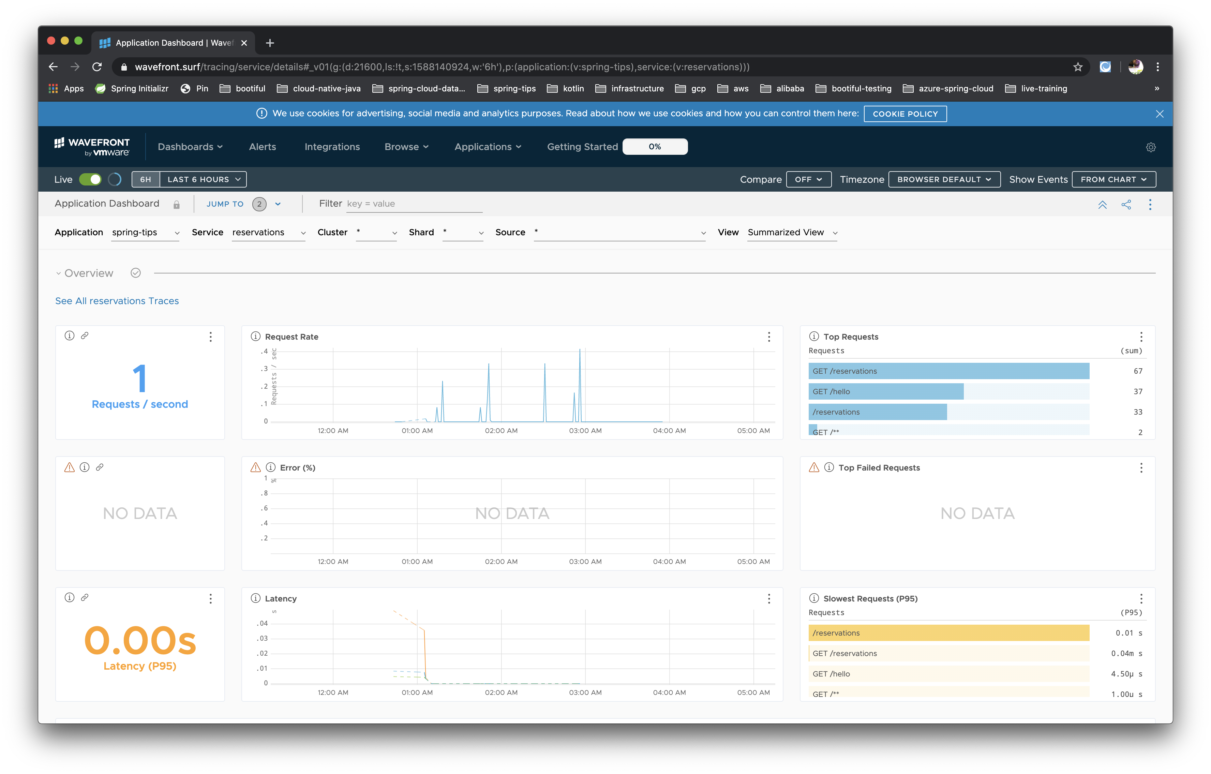The image size is (1211, 774).
Task: Open the Dashboards menu
Action: point(190,147)
